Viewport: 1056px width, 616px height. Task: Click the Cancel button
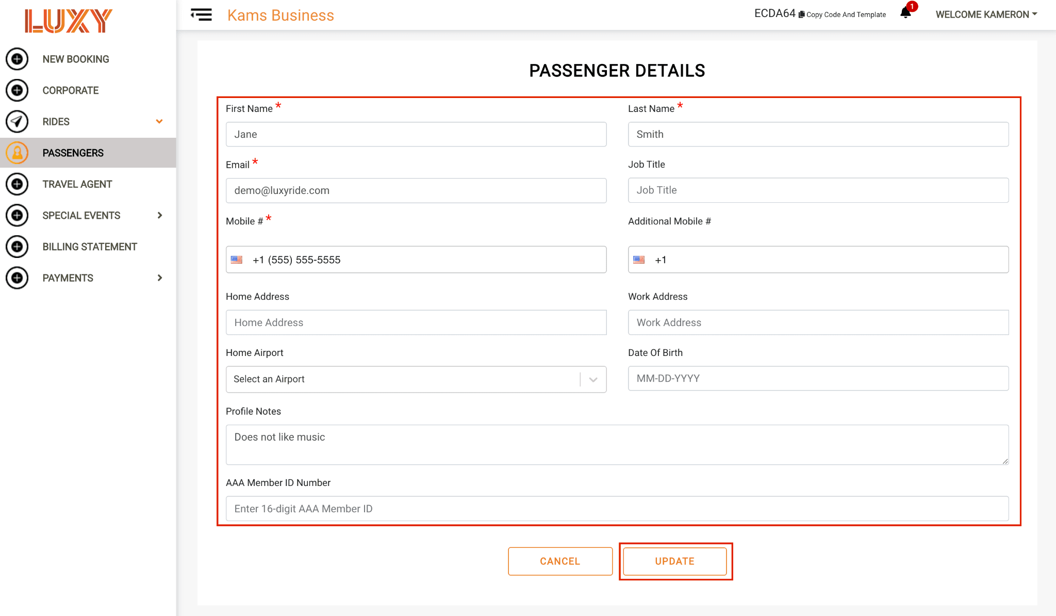560,561
